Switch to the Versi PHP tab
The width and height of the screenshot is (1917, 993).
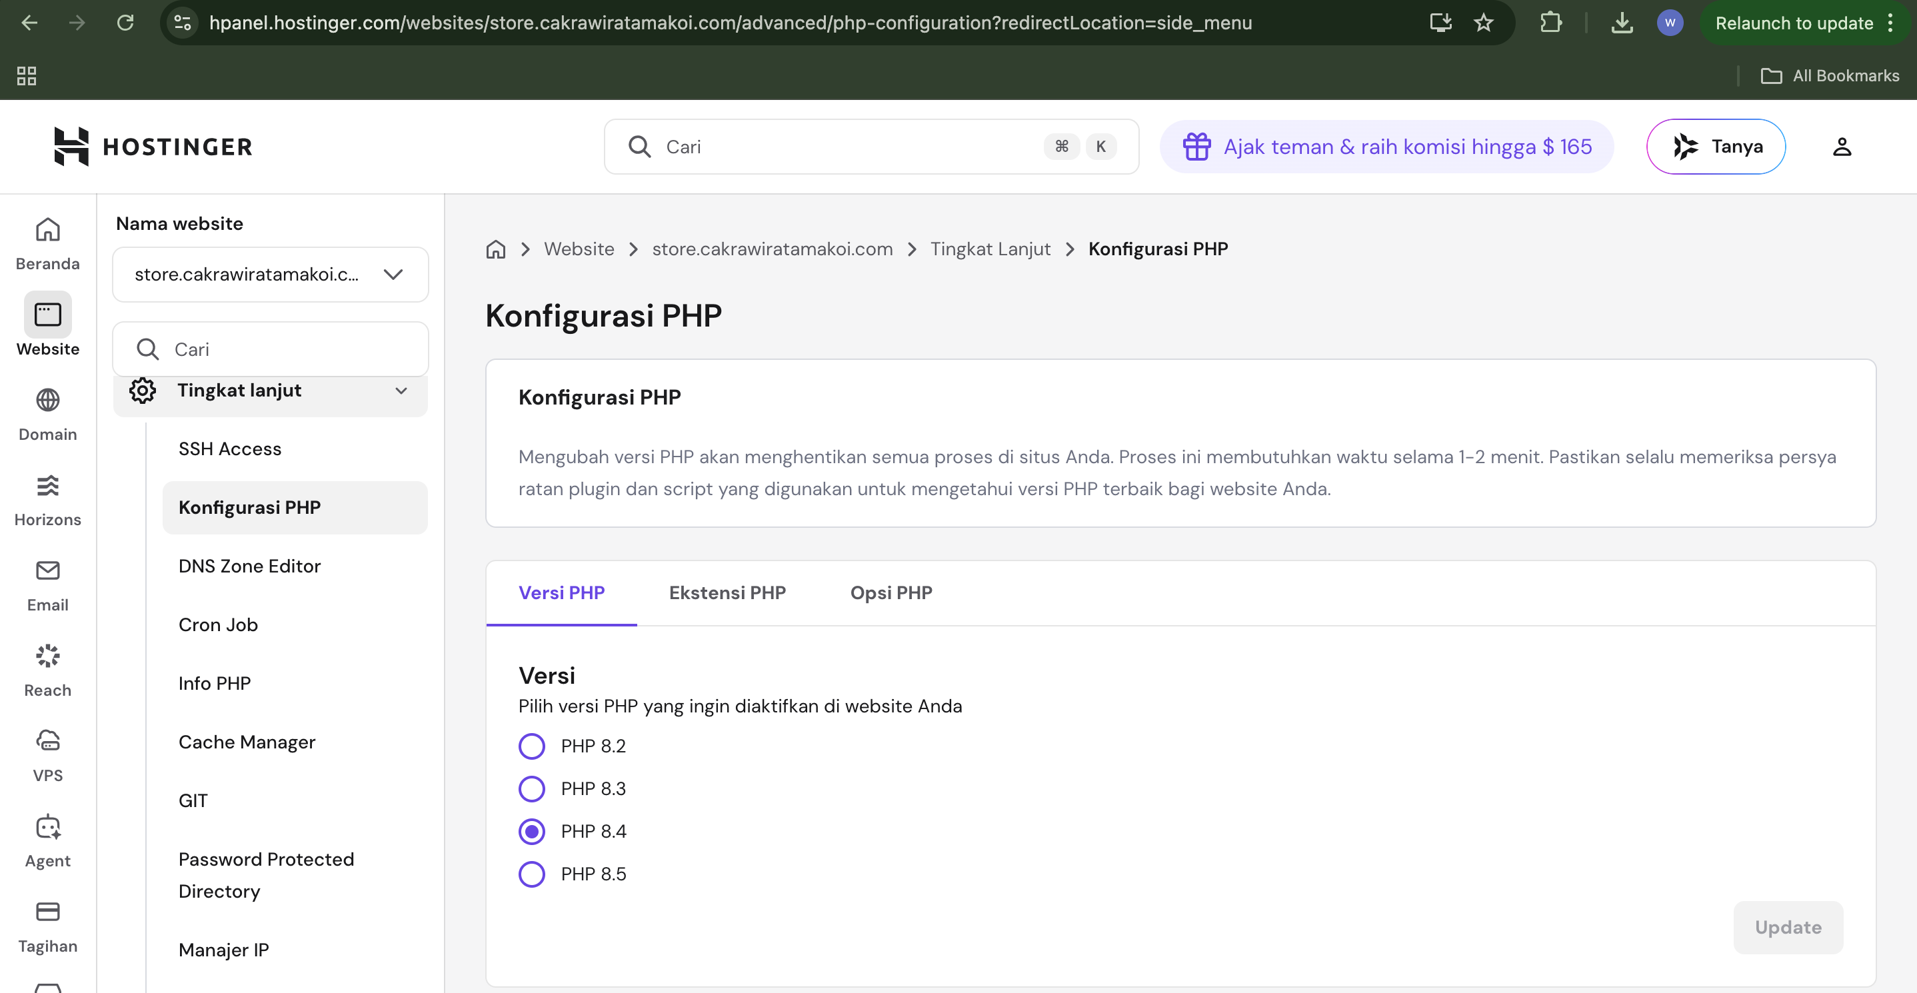click(x=561, y=593)
